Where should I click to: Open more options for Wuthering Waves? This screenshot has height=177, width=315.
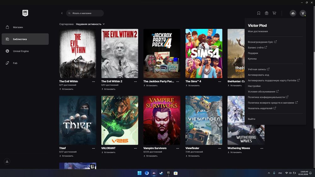[262, 148]
